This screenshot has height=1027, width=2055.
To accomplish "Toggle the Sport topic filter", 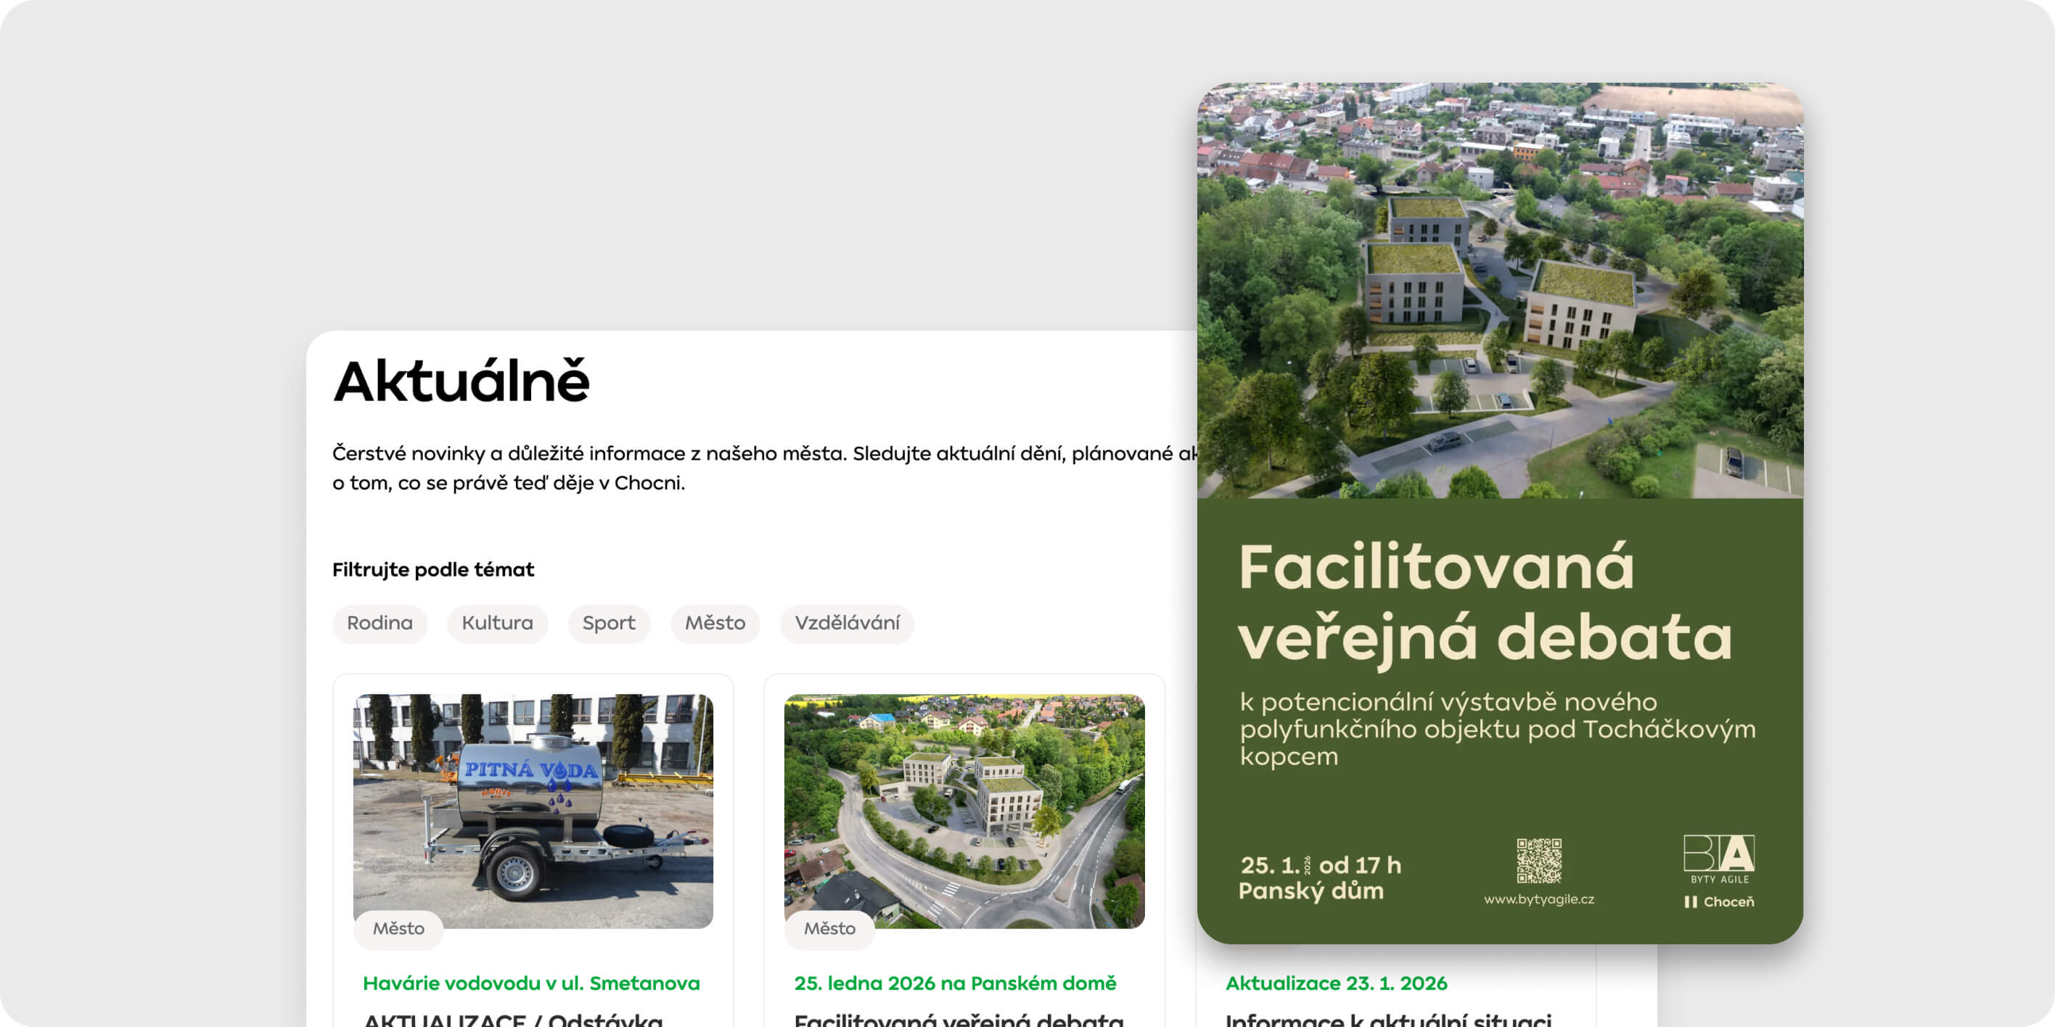I will click(x=609, y=623).
